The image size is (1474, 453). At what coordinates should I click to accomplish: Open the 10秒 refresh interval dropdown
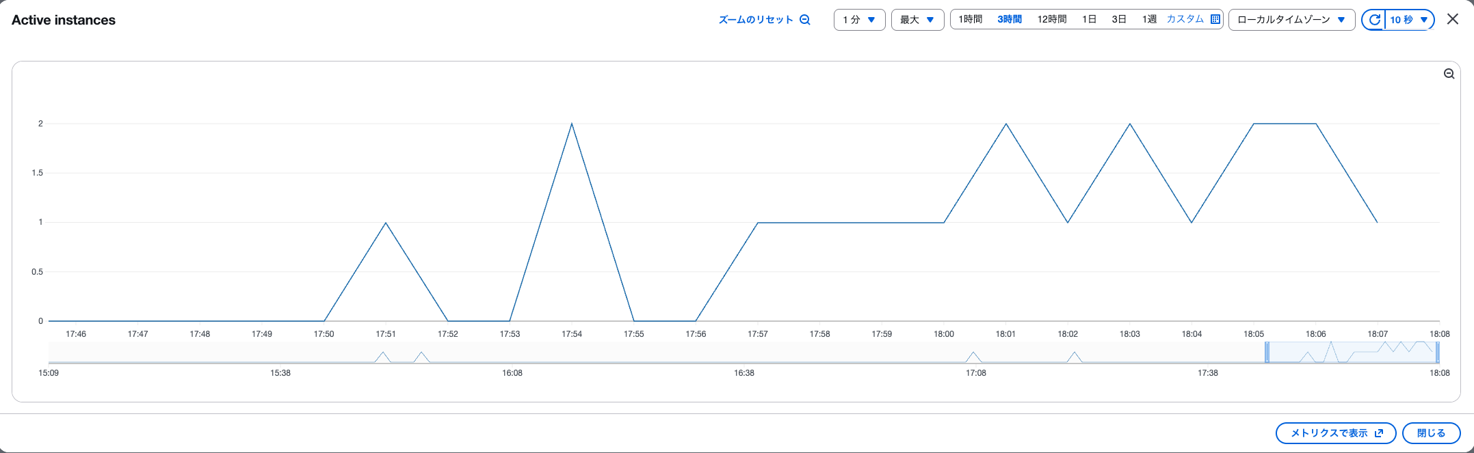tap(1409, 20)
